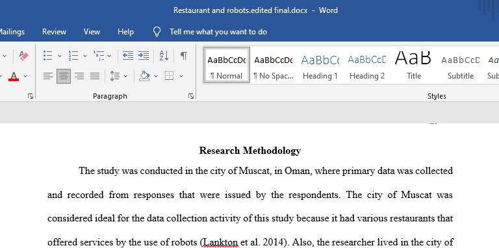Apply the Heading 1 style
Screen dimensions: 499x248
320,65
